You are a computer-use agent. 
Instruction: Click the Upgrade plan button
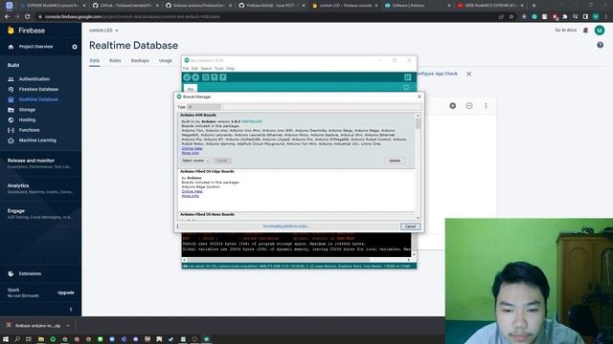click(66, 292)
